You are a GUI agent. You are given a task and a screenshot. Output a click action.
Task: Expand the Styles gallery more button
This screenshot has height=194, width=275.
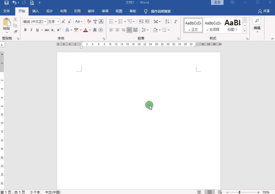[x=245, y=31]
